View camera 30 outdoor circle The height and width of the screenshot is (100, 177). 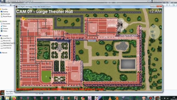pyautogui.click(x=125, y=25)
